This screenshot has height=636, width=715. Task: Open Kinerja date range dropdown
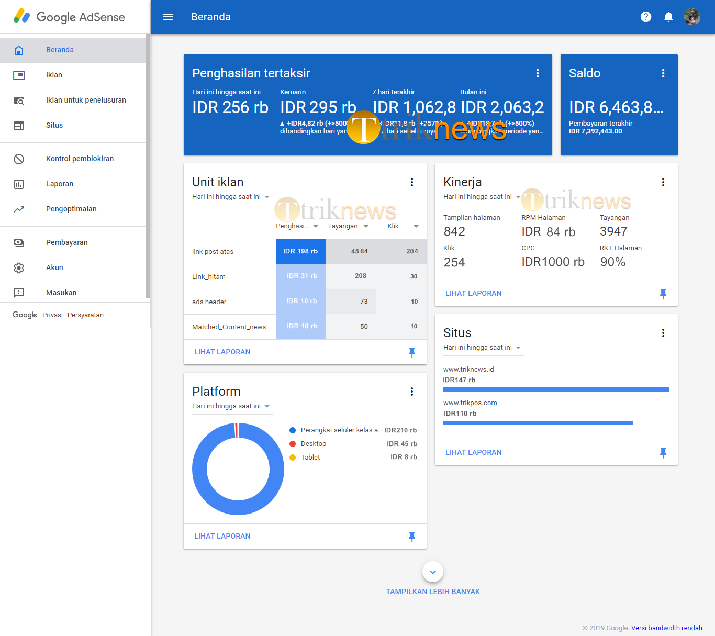click(x=483, y=197)
